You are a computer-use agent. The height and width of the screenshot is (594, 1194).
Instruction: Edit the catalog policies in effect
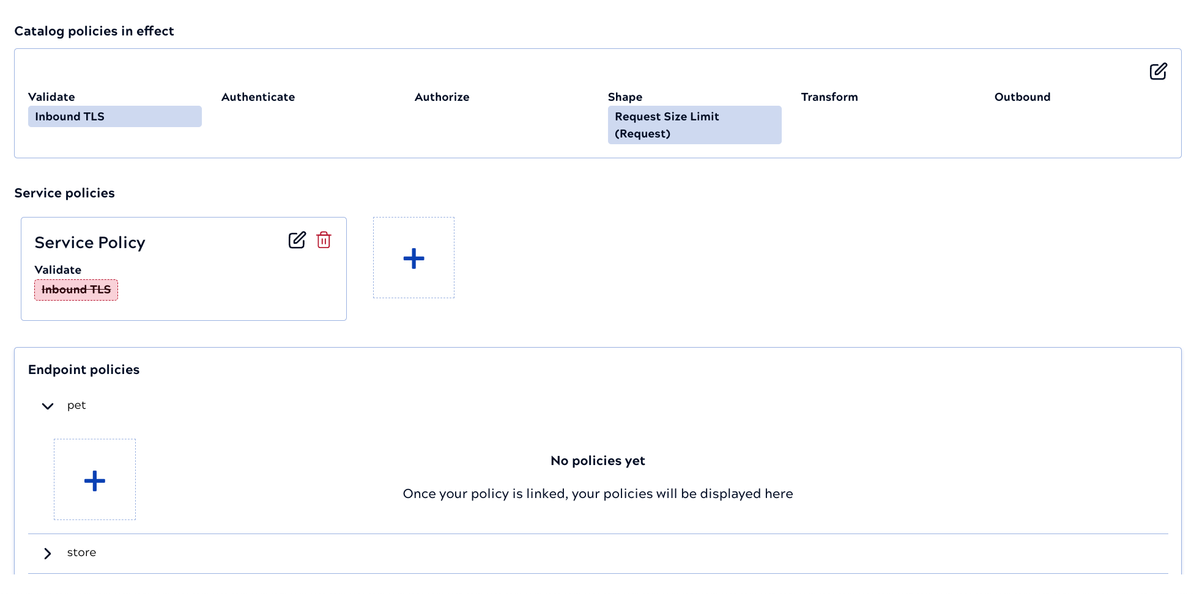click(1158, 71)
